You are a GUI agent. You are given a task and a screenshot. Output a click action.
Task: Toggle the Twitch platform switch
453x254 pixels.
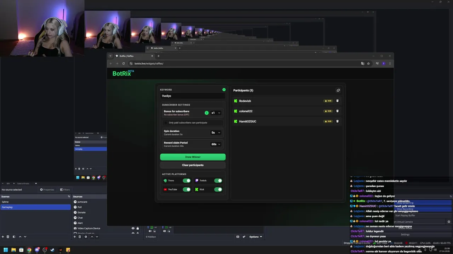[x=218, y=181]
